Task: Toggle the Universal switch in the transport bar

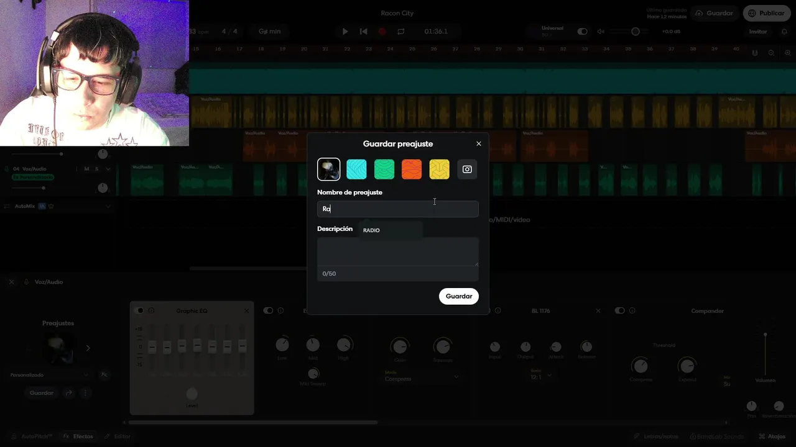Action: tap(582, 31)
